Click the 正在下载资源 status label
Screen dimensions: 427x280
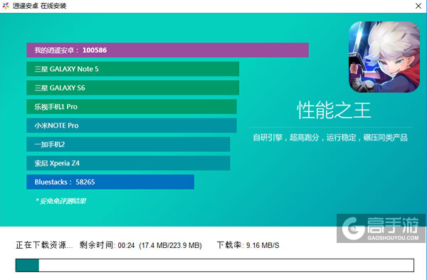click(44, 245)
